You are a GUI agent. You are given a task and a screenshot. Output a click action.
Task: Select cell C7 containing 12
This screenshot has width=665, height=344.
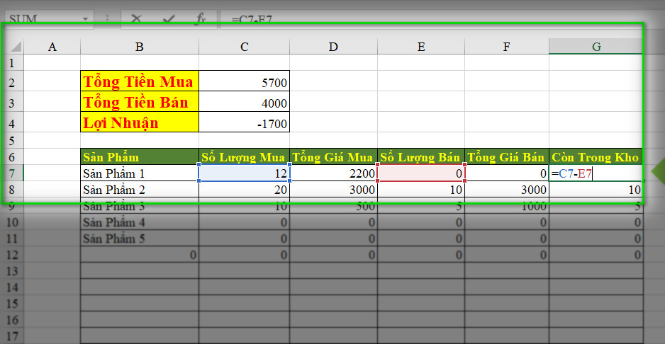[x=245, y=173]
